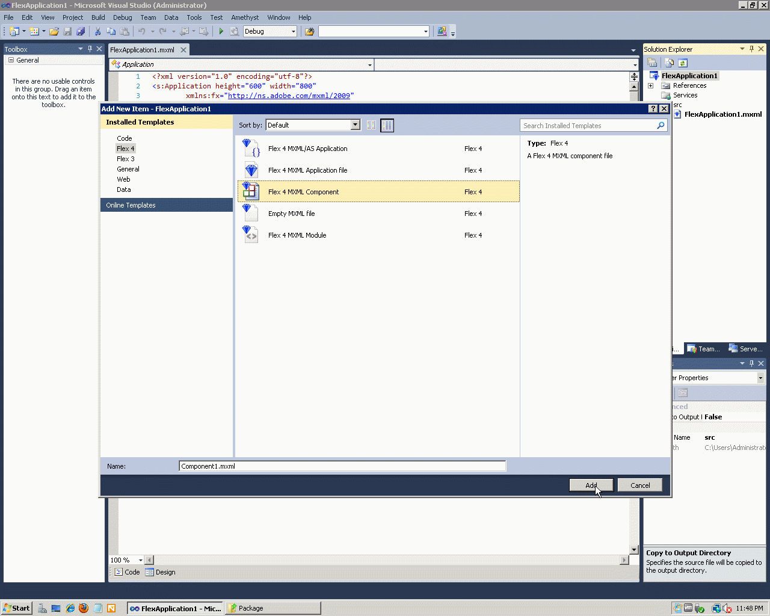Collapse the General group in Toolbox
This screenshot has height=616, width=770.
pyautogui.click(x=11, y=60)
